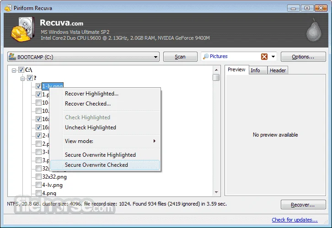Open the Options... dialog
Viewport: 332px width, 228px height.
[x=303, y=57]
